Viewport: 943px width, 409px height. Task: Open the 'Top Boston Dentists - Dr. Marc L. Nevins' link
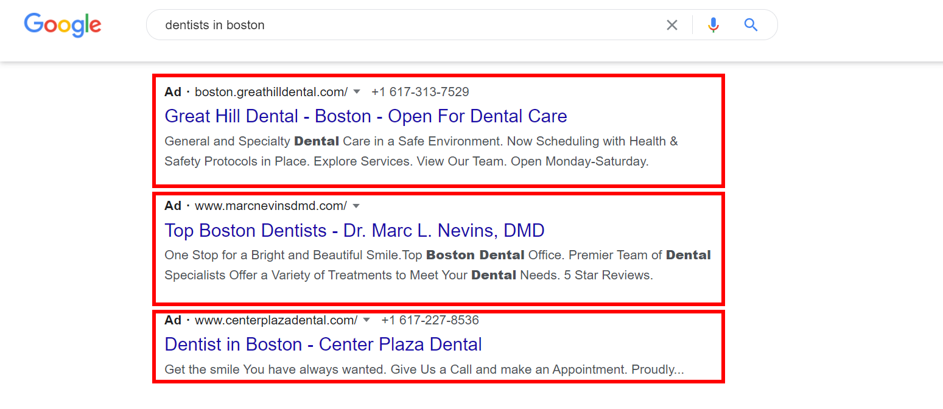pos(354,231)
